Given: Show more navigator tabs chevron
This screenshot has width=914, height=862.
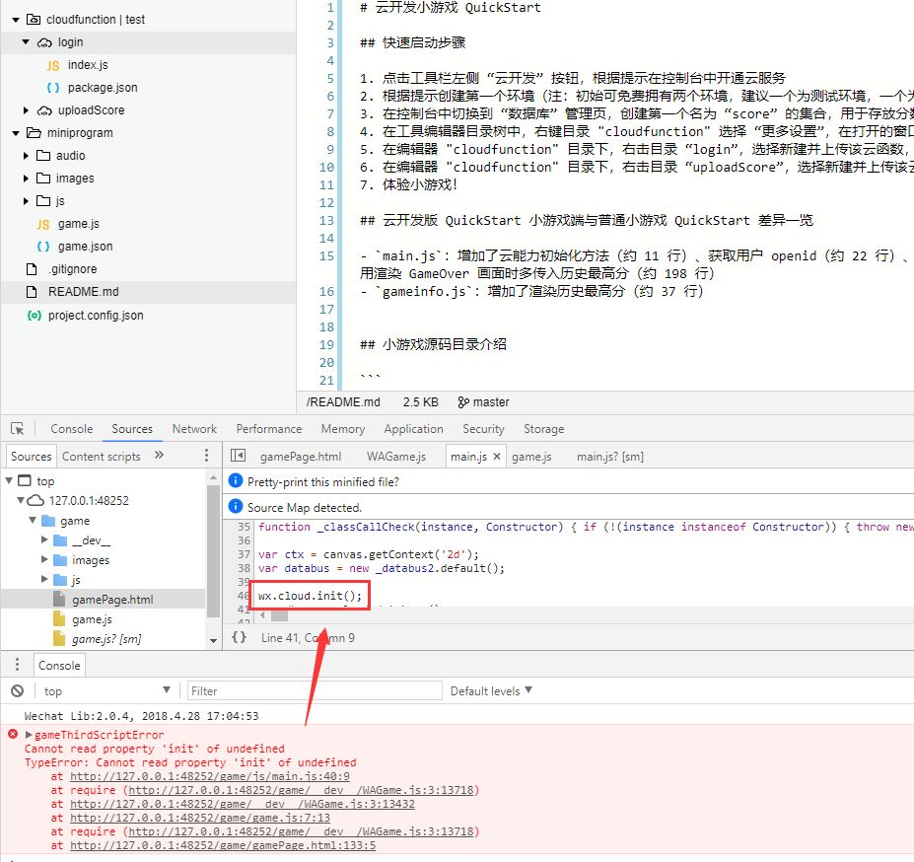Looking at the screenshot, I should (x=159, y=455).
